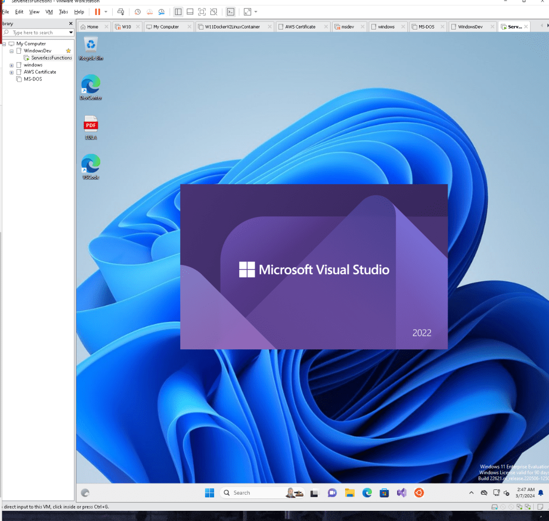Open the notification bell in the taskbar
The image size is (549, 521).
point(540,493)
